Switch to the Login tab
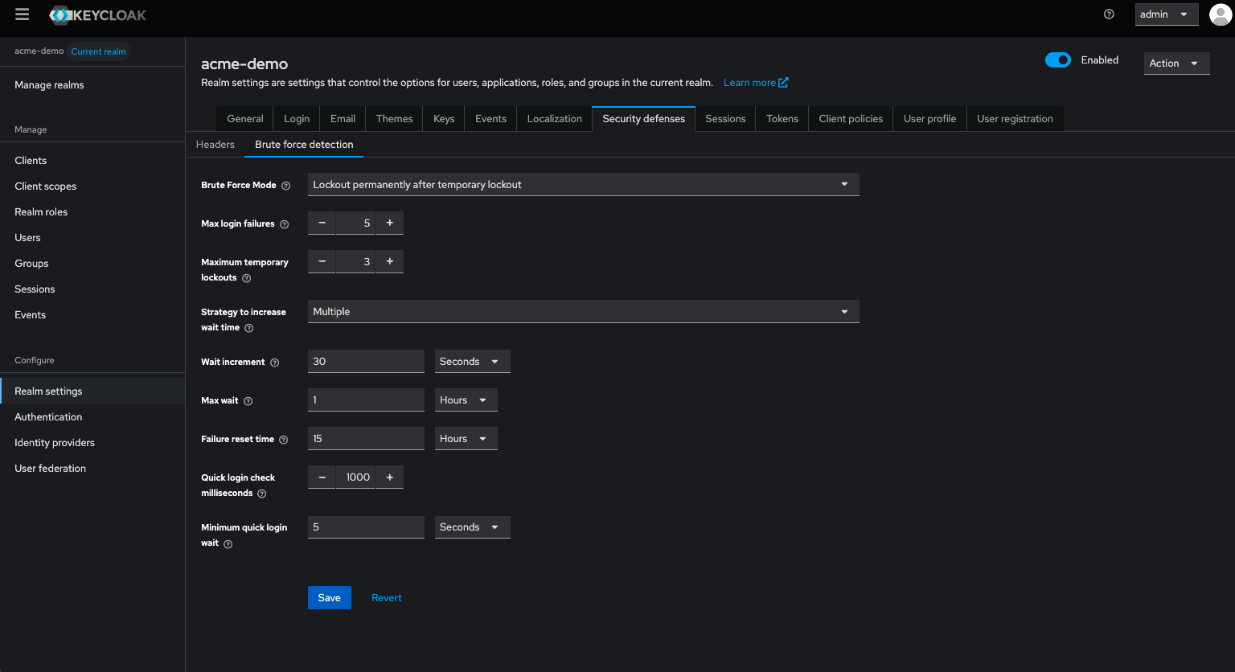This screenshot has height=672, width=1235. click(297, 118)
